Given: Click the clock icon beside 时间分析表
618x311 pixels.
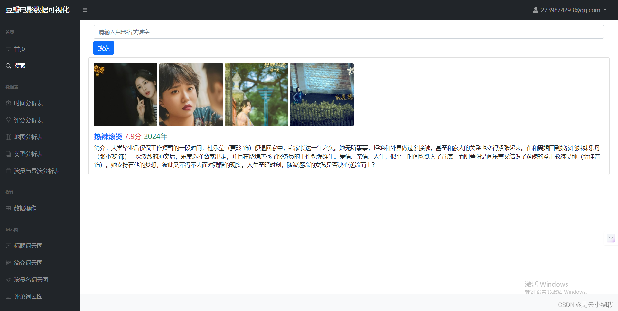Looking at the screenshot, I should pyautogui.click(x=8, y=103).
